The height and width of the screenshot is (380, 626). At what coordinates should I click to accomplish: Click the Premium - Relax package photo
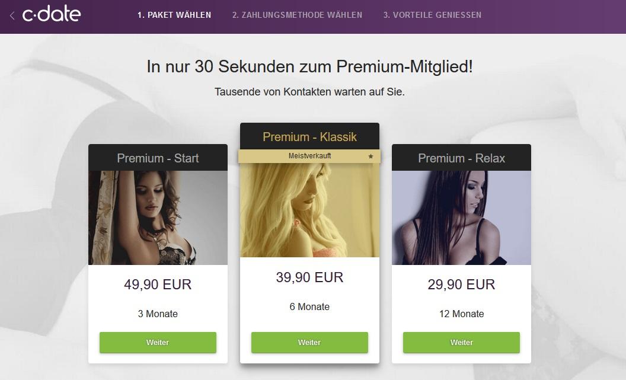[x=462, y=218]
